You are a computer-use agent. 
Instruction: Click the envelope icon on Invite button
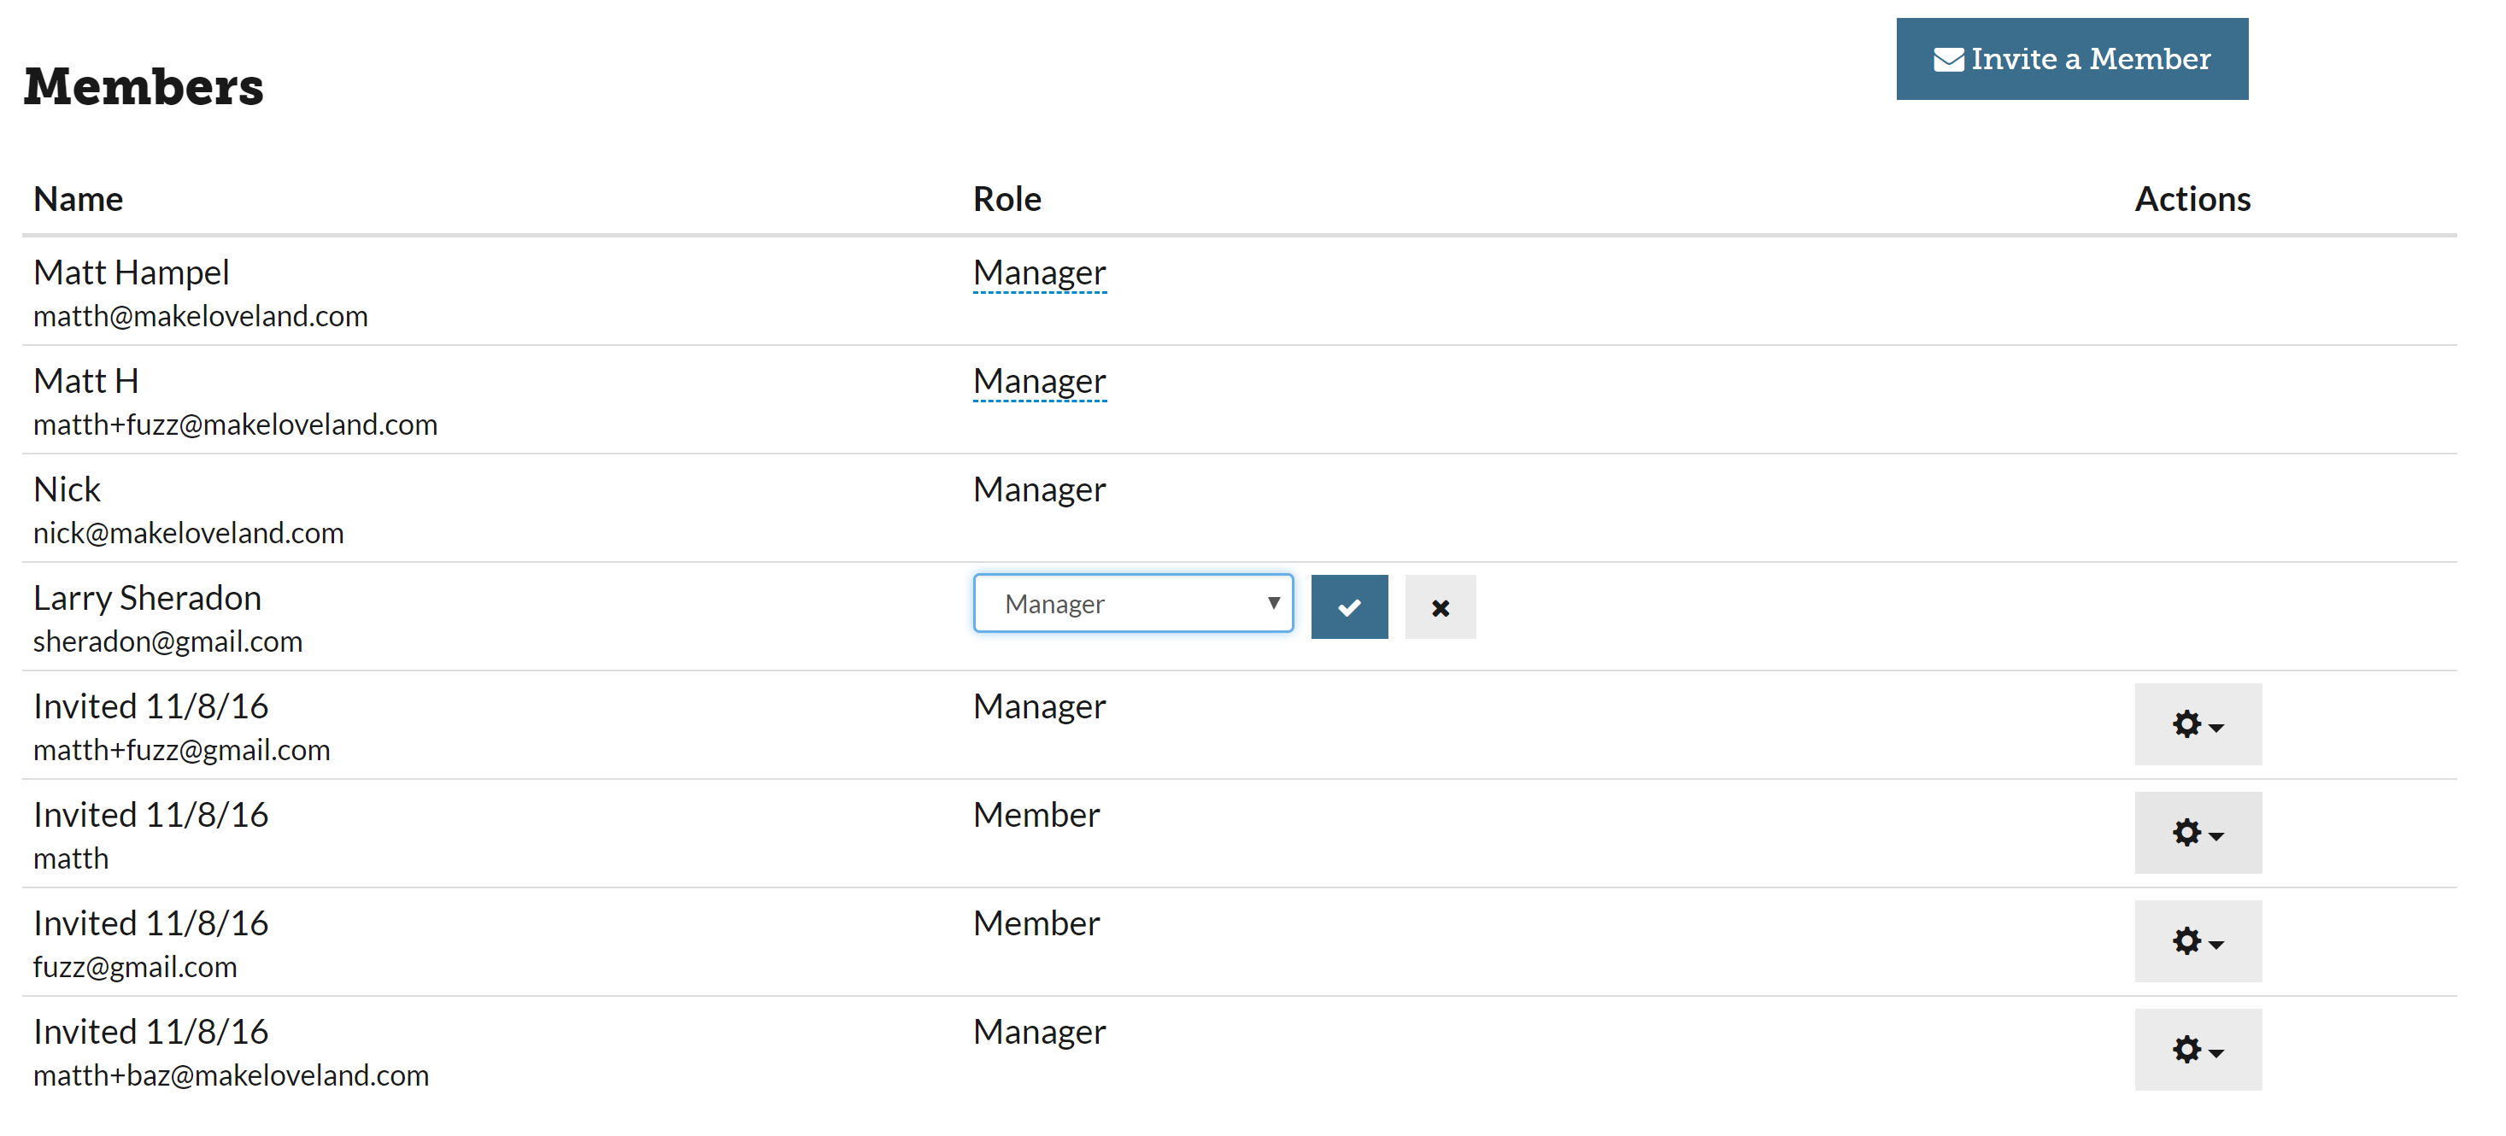click(1947, 59)
